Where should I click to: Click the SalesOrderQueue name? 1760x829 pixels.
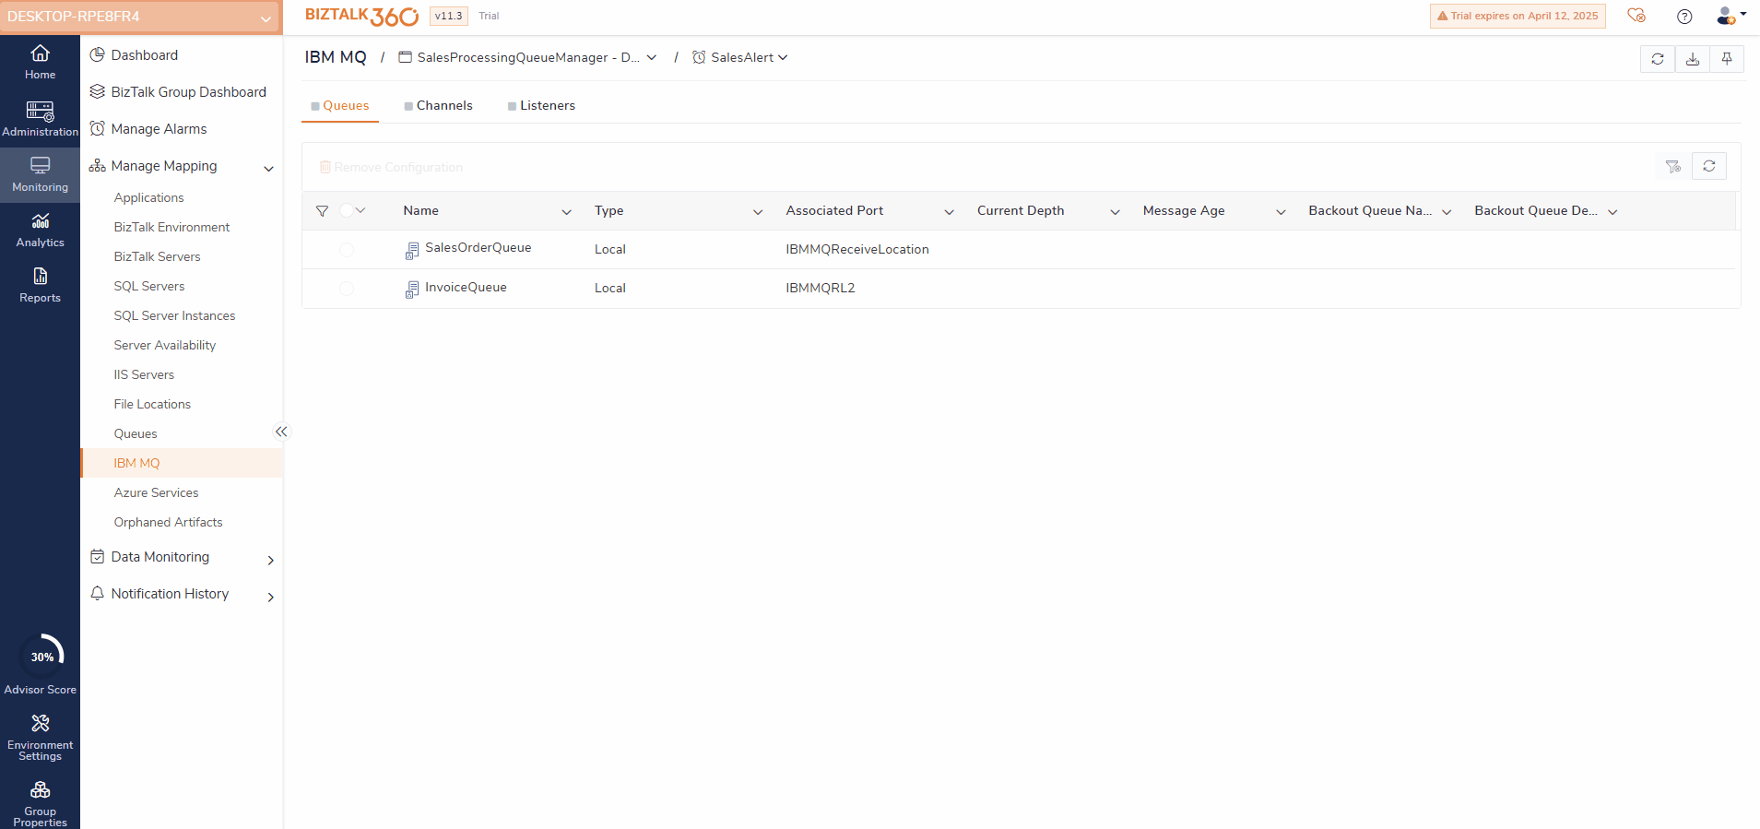coord(478,248)
